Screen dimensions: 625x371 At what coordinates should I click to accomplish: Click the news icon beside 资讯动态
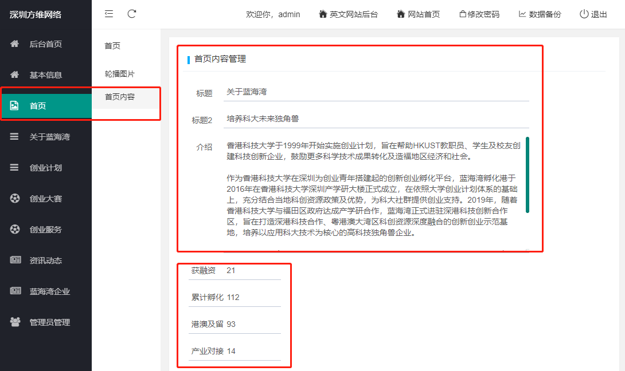click(x=15, y=260)
